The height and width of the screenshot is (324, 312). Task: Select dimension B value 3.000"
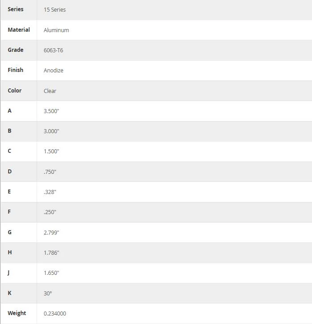[x=51, y=131]
